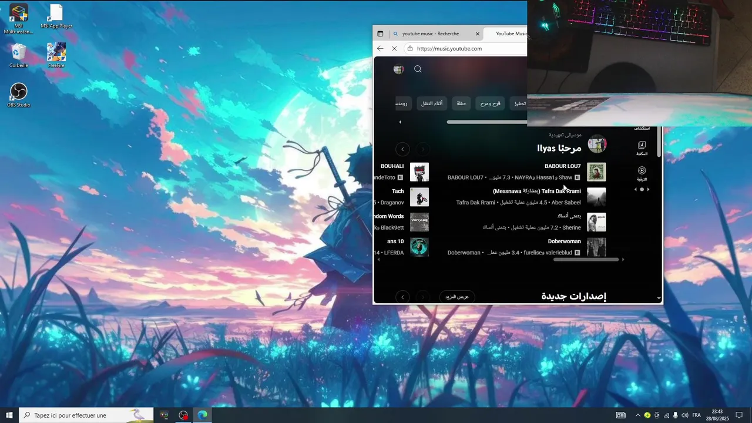Viewport: 752px width, 423px height.
Task: Select the 'فرح ومرح' mood chip
Action: click(490, 103)
